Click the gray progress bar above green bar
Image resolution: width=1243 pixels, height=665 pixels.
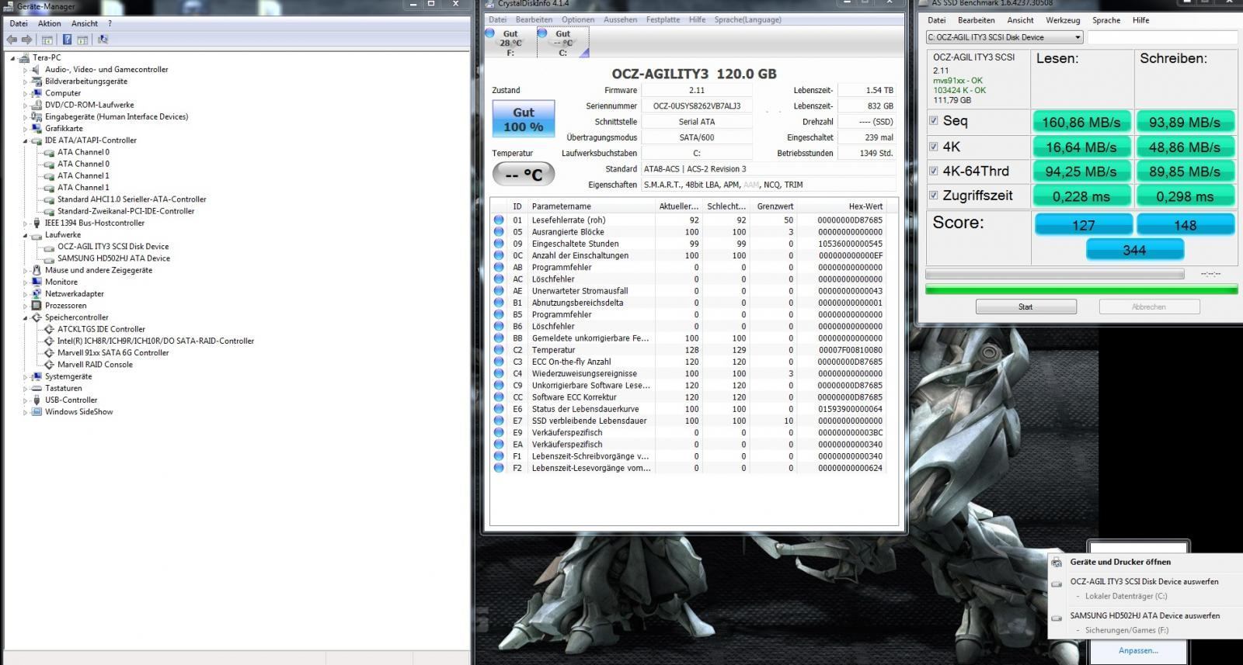point(1055,274)
